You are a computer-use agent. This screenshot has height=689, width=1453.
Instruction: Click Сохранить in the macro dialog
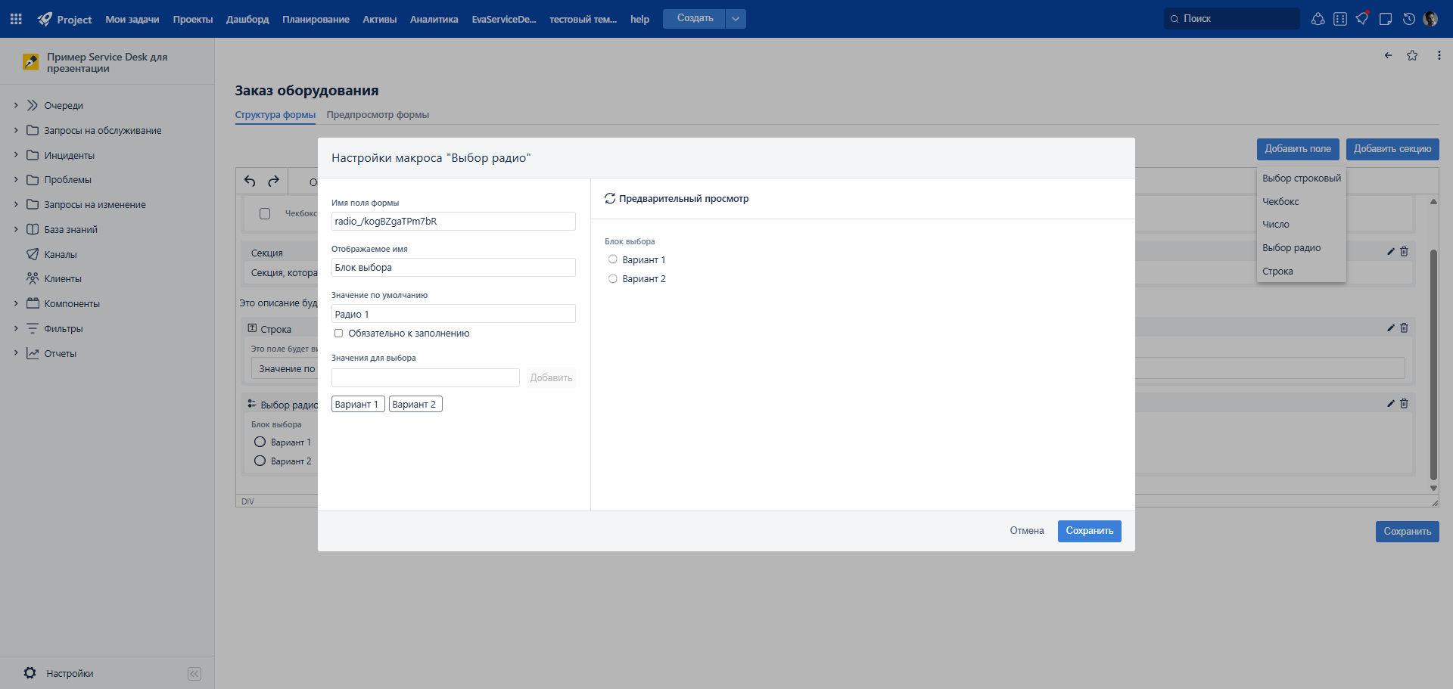(x=1090, y=531)
